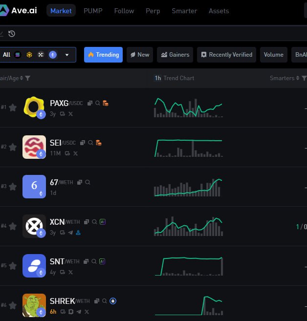Select the Smarter tab
Image resolution: width=307 pixels, height=321 pixels.
184,11
